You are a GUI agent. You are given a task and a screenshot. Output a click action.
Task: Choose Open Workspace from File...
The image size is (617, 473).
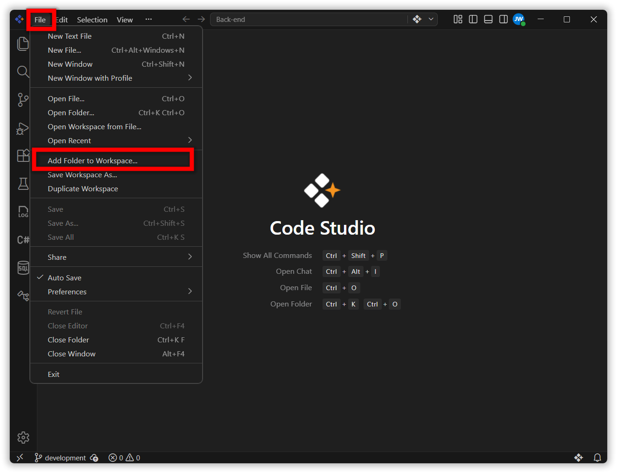tap(116, 126)
